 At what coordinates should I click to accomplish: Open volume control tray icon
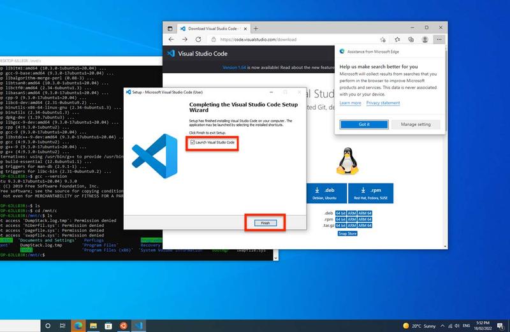pyautogui.click(x=457, y=326)
